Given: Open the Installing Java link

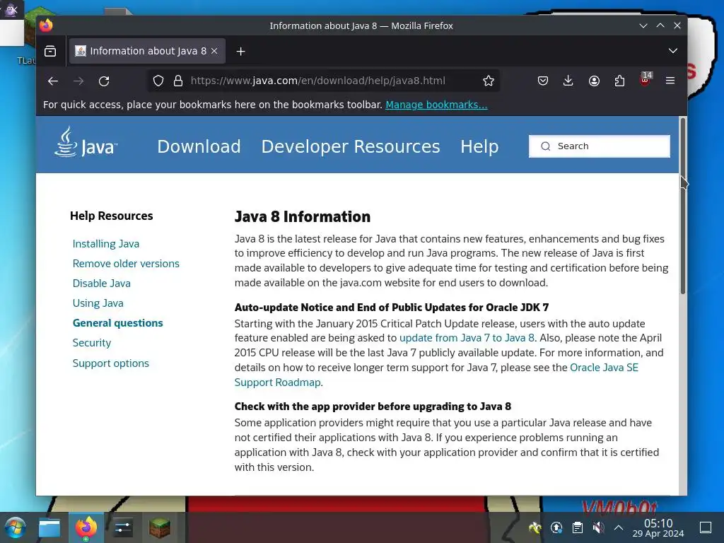Looking at the screenshot, I should click(x=106, y=244).
